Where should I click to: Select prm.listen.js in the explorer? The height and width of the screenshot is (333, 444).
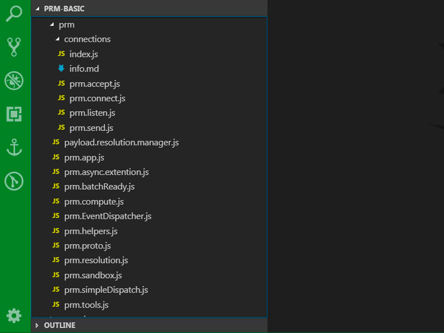coord(92,113)
